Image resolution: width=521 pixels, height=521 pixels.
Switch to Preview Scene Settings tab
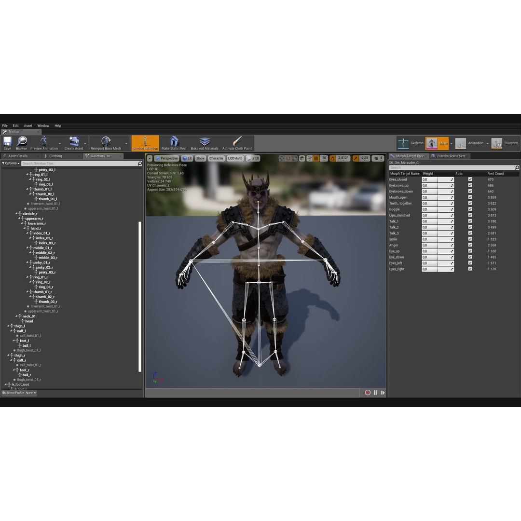click(x=450, y=156)
